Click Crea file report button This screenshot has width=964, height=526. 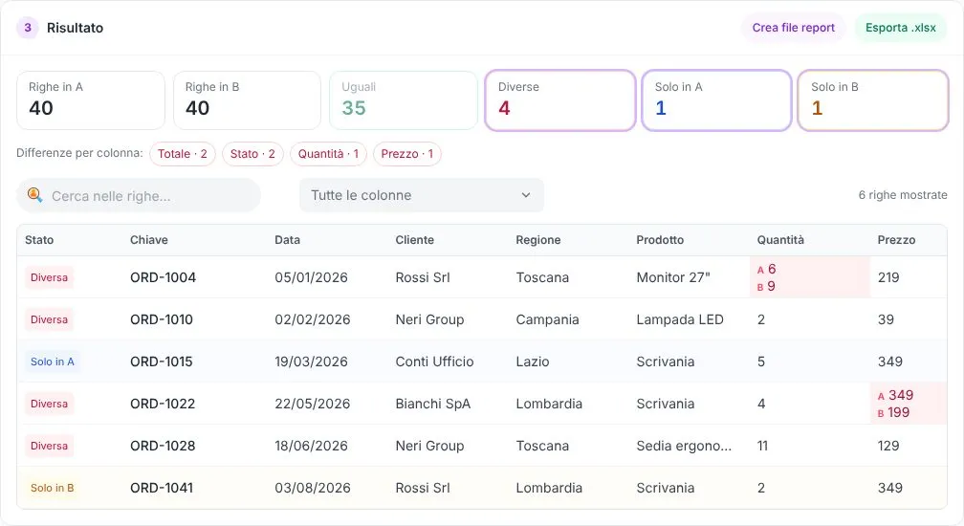(x=793, y=28)
